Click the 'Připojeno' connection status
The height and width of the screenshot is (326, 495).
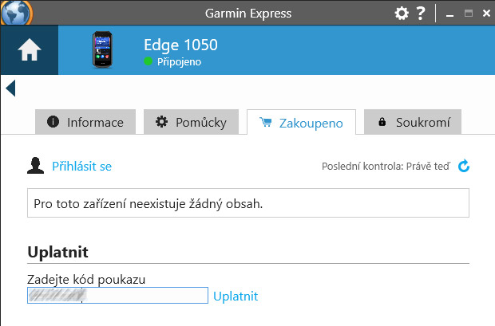click(x=179, y=62)
